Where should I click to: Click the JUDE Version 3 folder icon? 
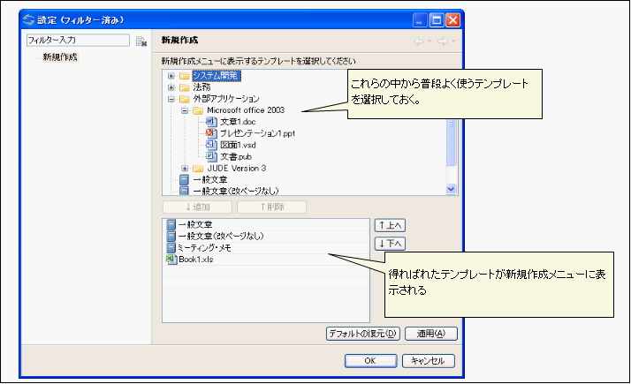click(x=198, y=169)
